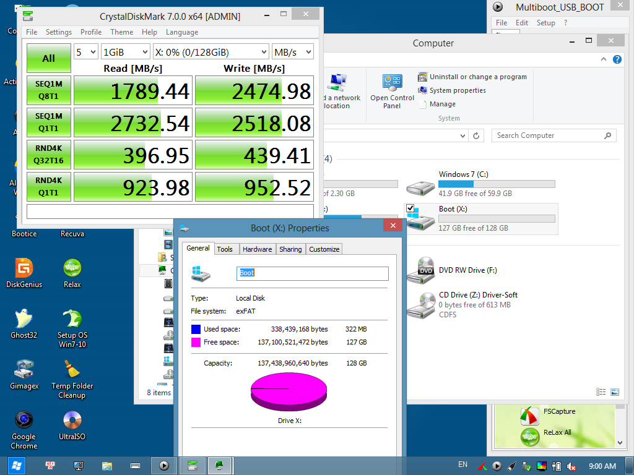This screenshot has width=634, height=475.
Task: Switch to the Tools tab in Properties
Action: coord(225,249)
